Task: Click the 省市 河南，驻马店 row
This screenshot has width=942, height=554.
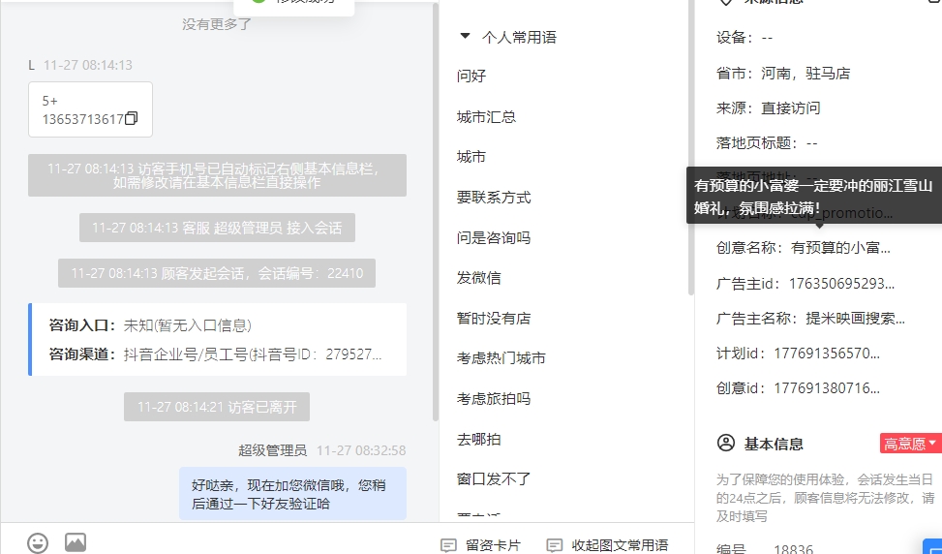Action: click(783, 74)
